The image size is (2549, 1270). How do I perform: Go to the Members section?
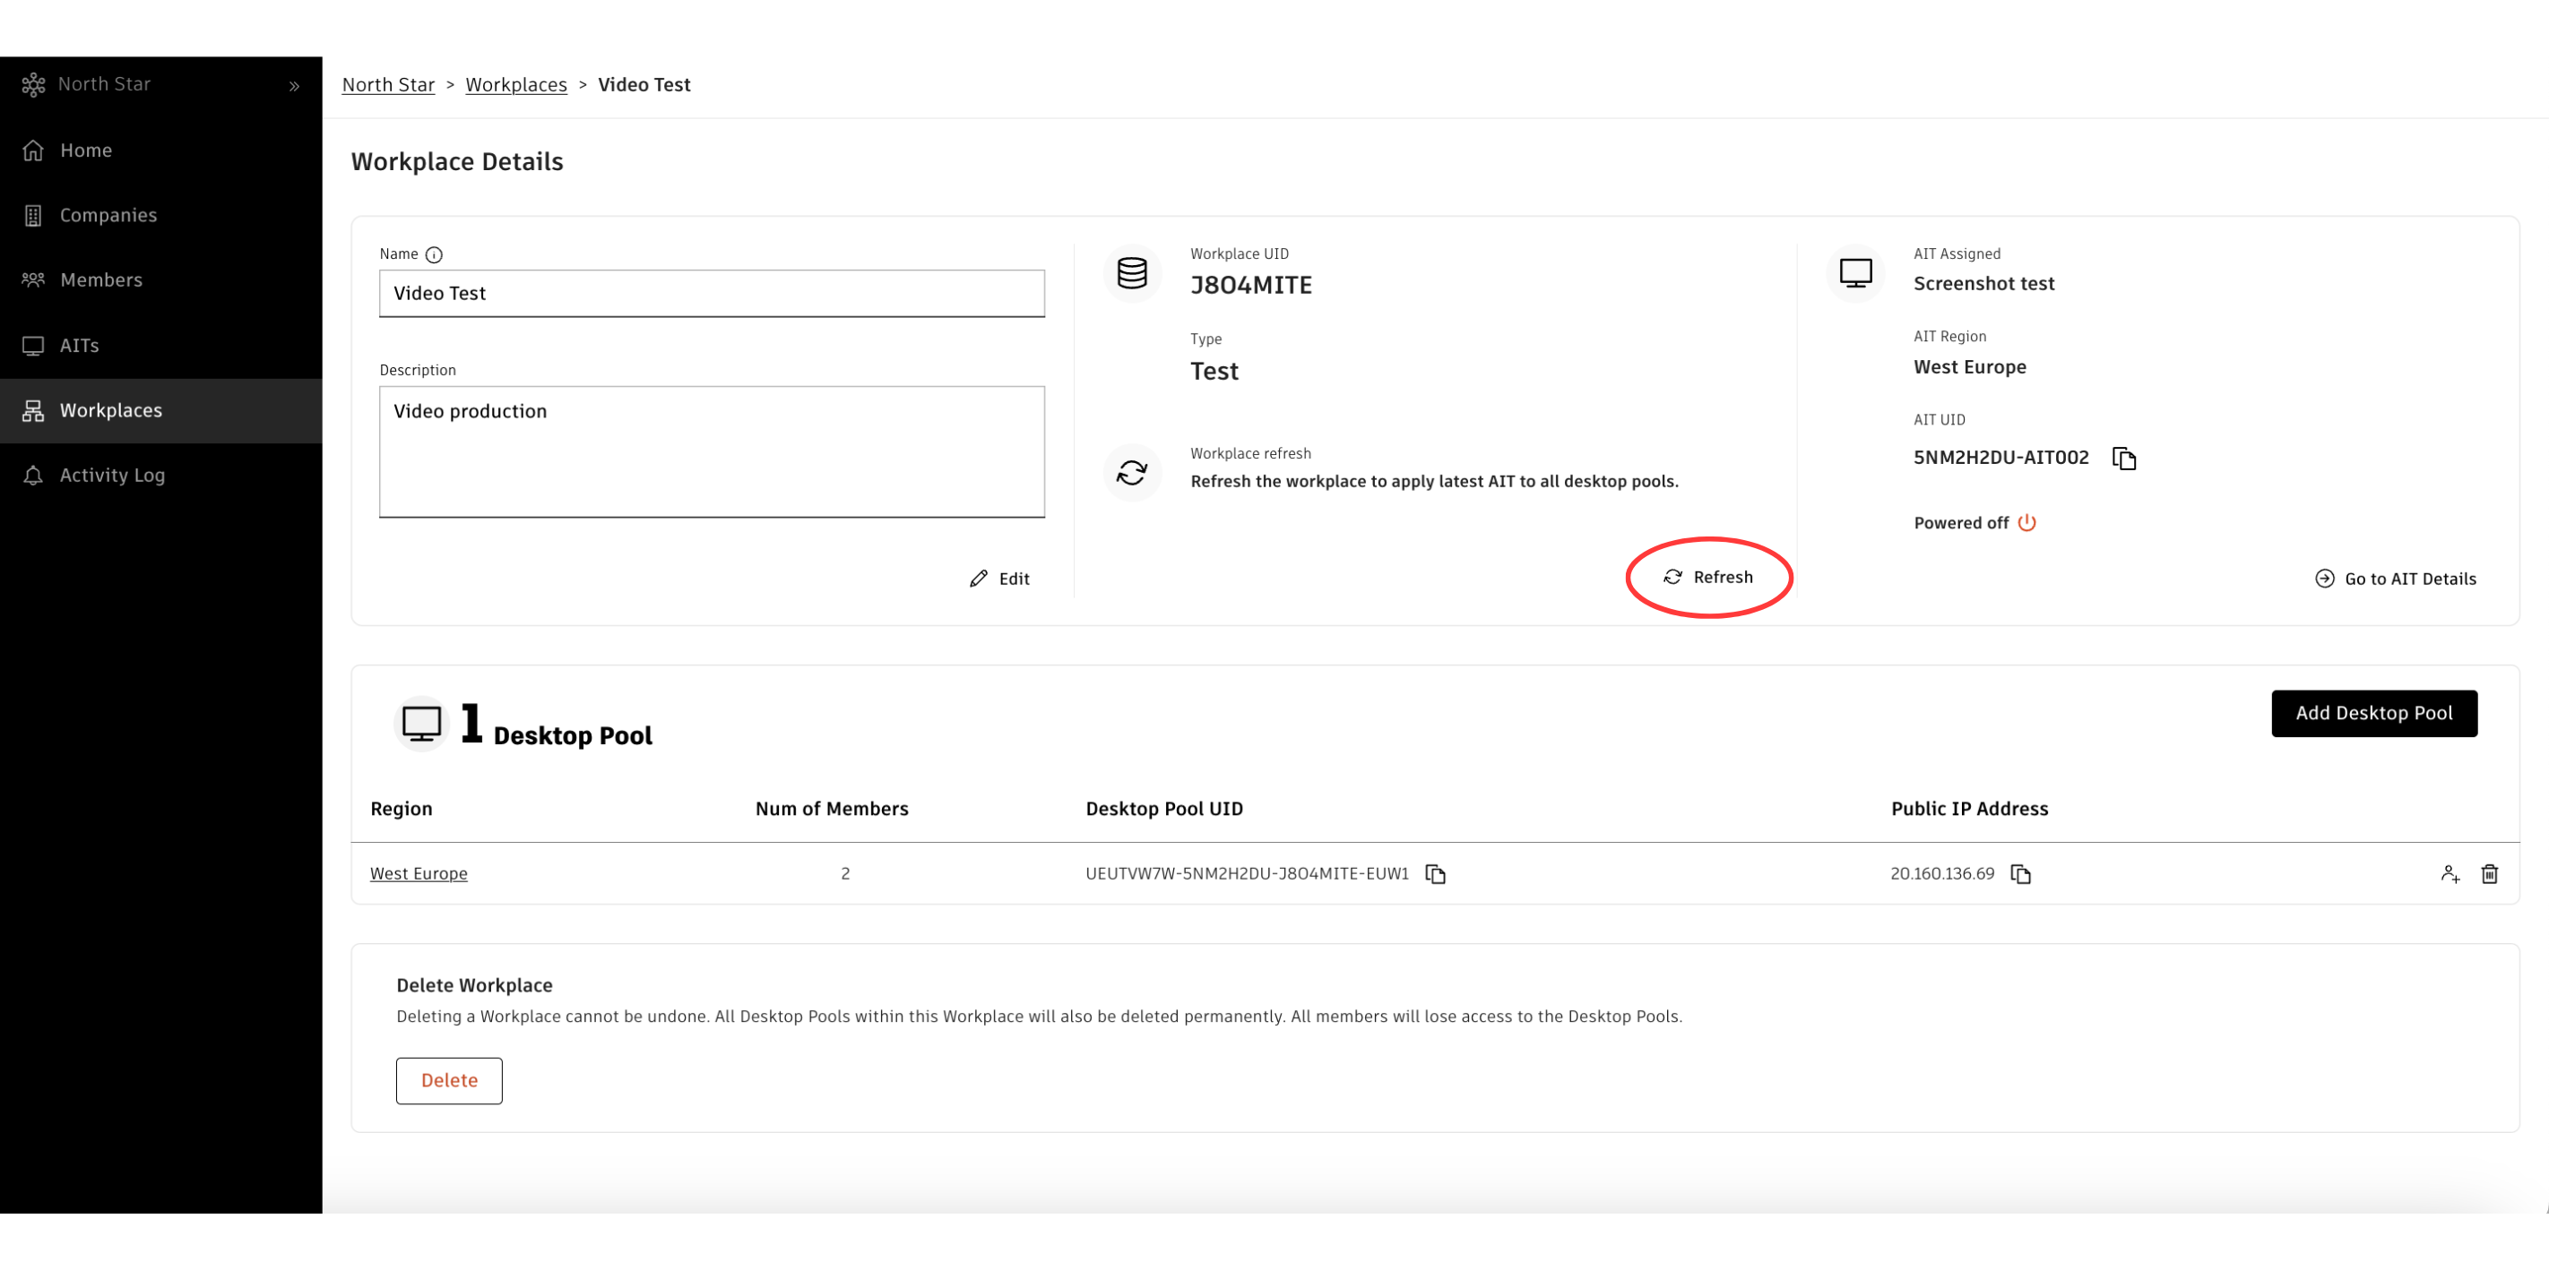(101, 280)
